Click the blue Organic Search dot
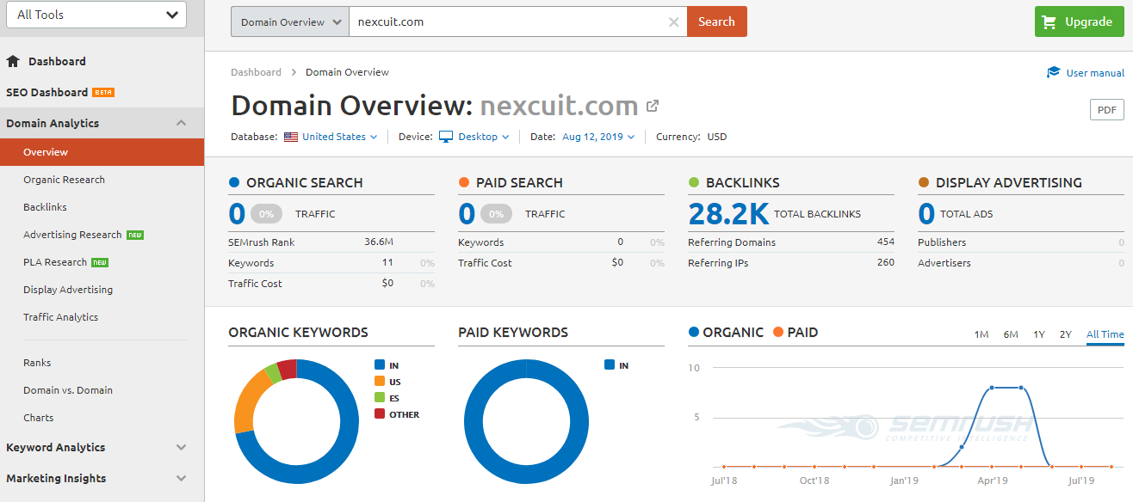 click(x=234, y=182)
